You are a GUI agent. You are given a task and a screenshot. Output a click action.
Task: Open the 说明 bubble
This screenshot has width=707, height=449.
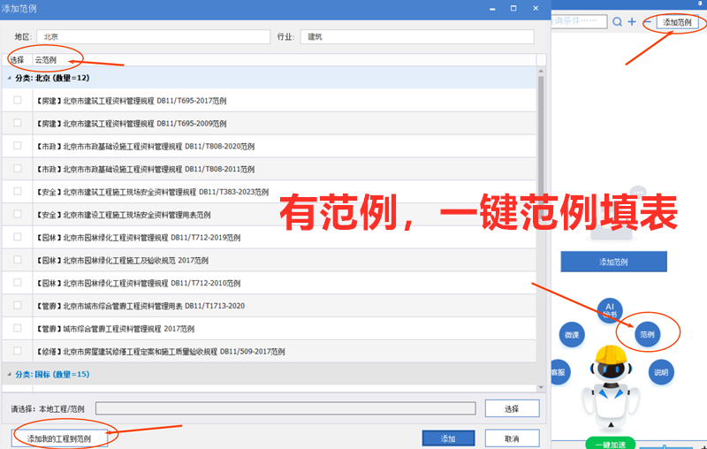point(660,372)
